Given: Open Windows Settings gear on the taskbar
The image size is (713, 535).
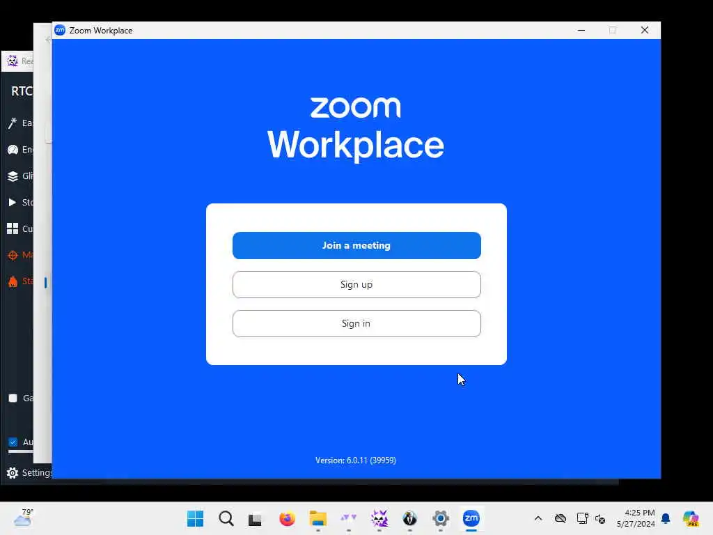Looking at the screenshot, I should tap(441, 518).
